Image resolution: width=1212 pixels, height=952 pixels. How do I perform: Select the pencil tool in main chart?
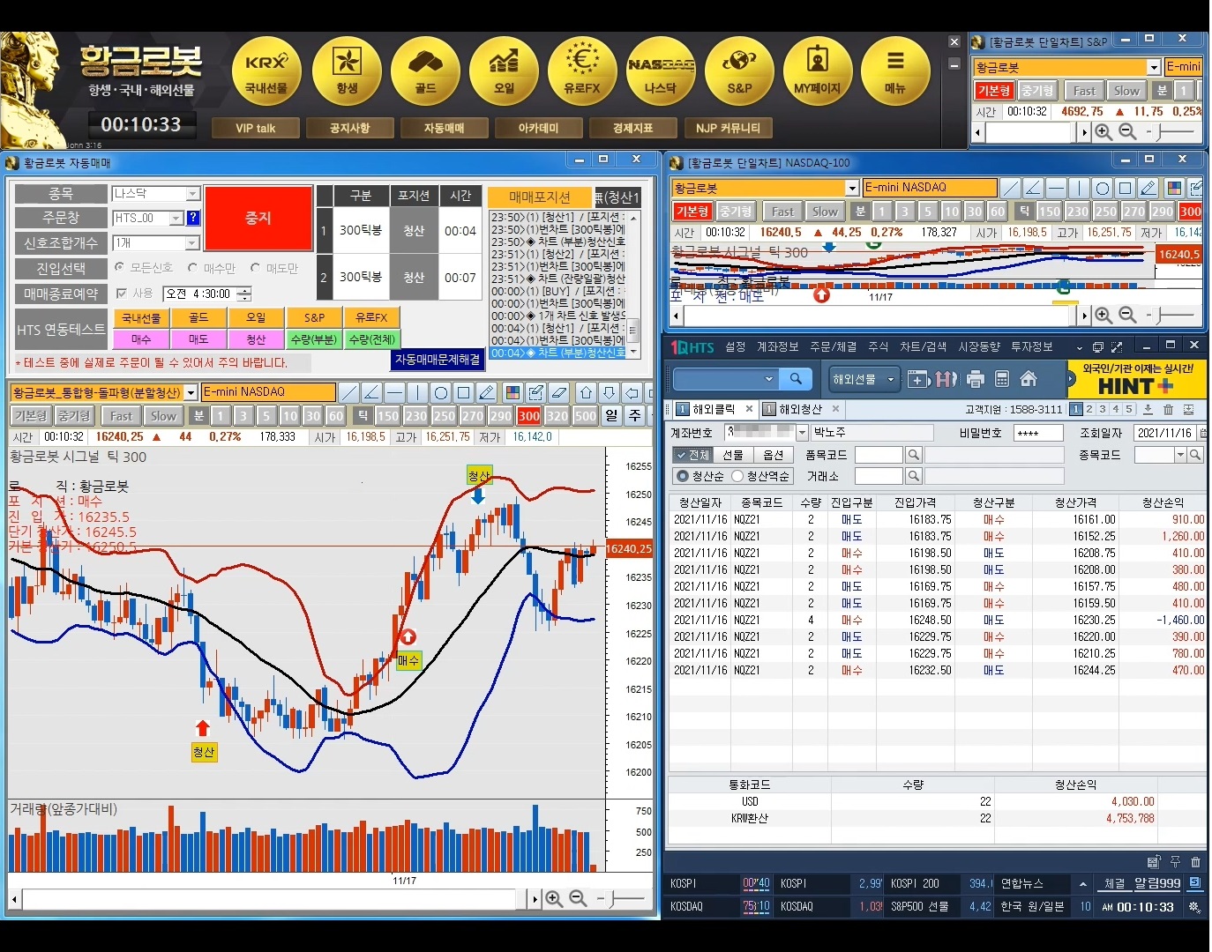(486, 392)
